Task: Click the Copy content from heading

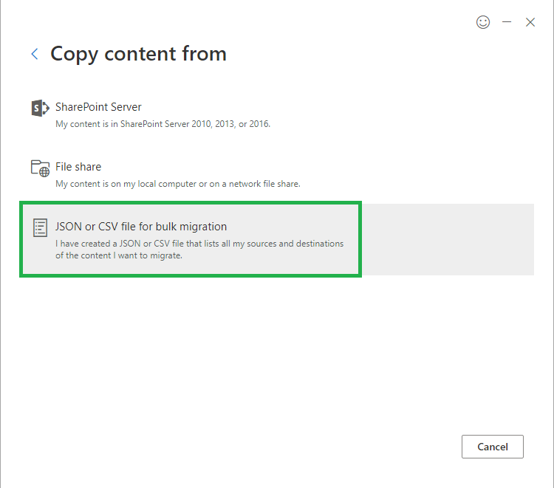Action: coord(138,54)
